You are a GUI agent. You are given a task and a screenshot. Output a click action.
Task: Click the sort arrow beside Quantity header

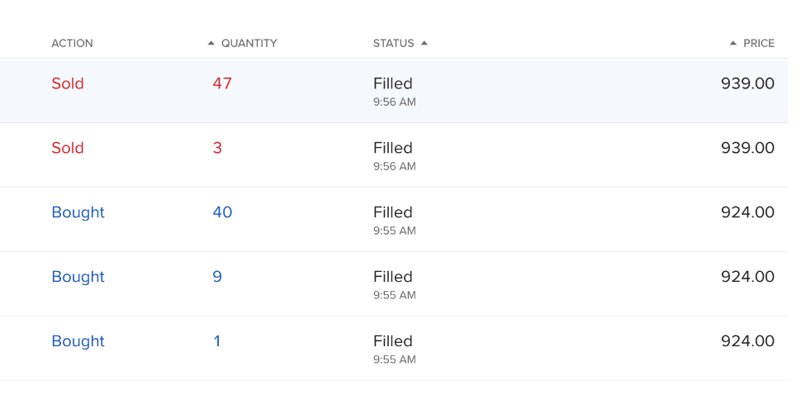(211, 43)
